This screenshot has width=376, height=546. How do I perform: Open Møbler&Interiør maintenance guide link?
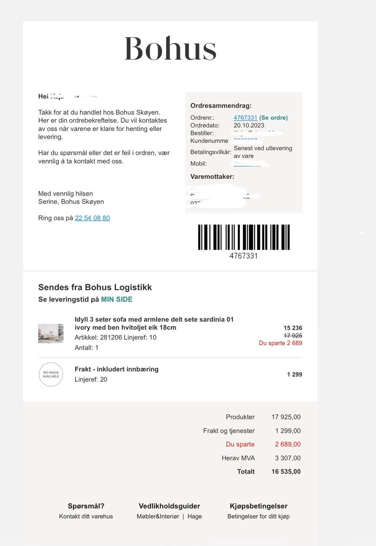[x=158, y=516]
